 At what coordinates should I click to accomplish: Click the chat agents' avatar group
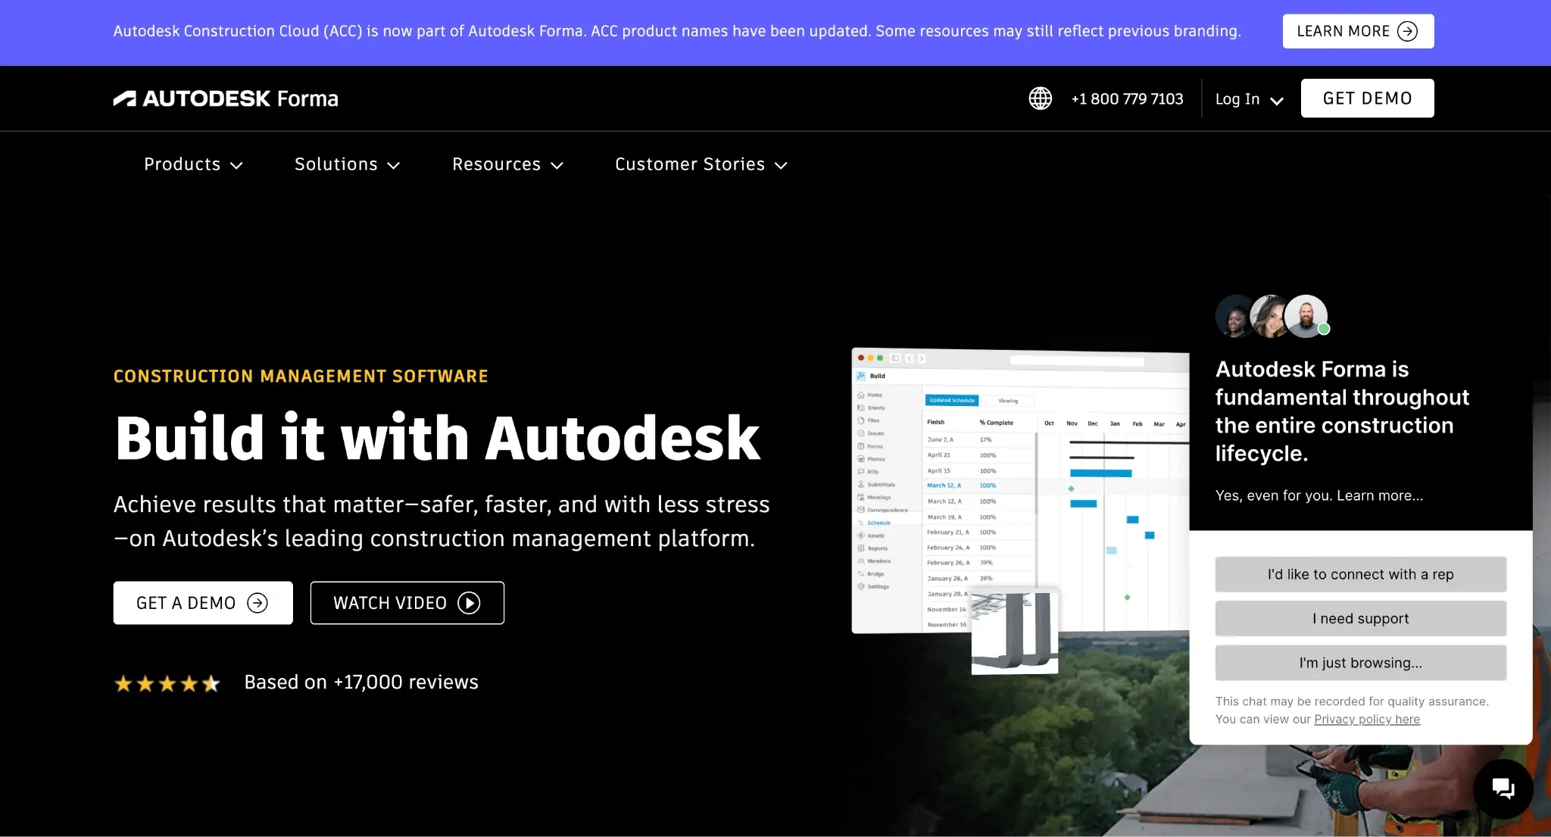(x=1272, y=316)
